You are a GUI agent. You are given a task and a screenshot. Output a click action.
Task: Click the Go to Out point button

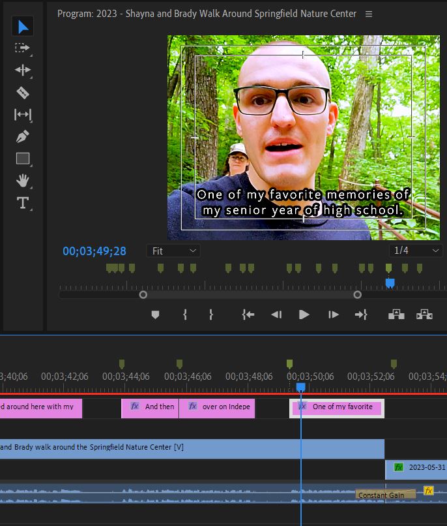coord(361,315)
